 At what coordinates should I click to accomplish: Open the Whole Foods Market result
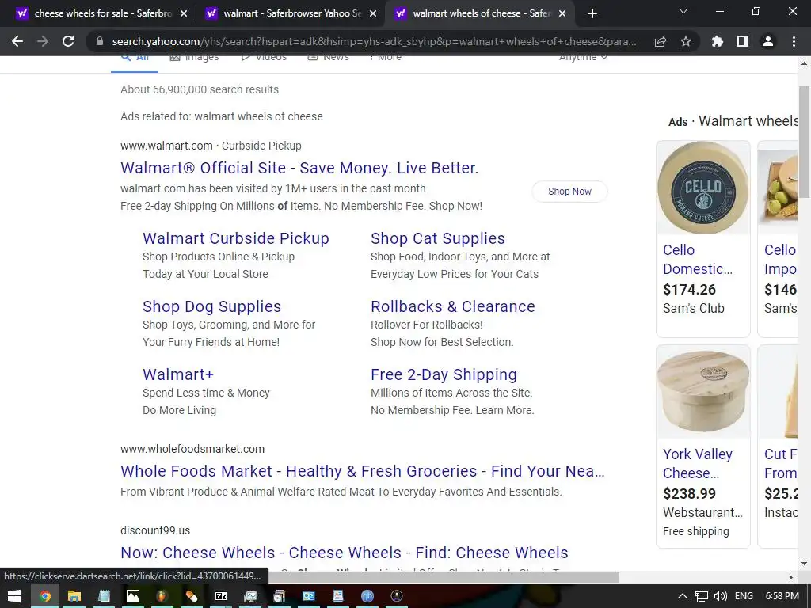tap(363, 471)
